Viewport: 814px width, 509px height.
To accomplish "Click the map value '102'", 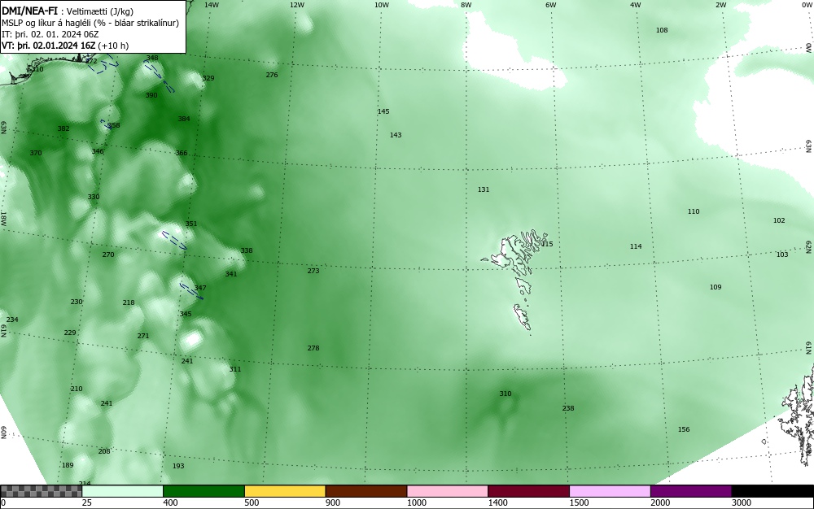I will [x=779, y=220].
